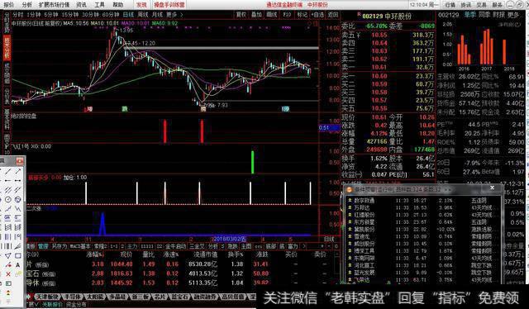Viewport: 529px width, 309px height.
Task: Select the arrow line drawing tool
Action: pos(17,172)
